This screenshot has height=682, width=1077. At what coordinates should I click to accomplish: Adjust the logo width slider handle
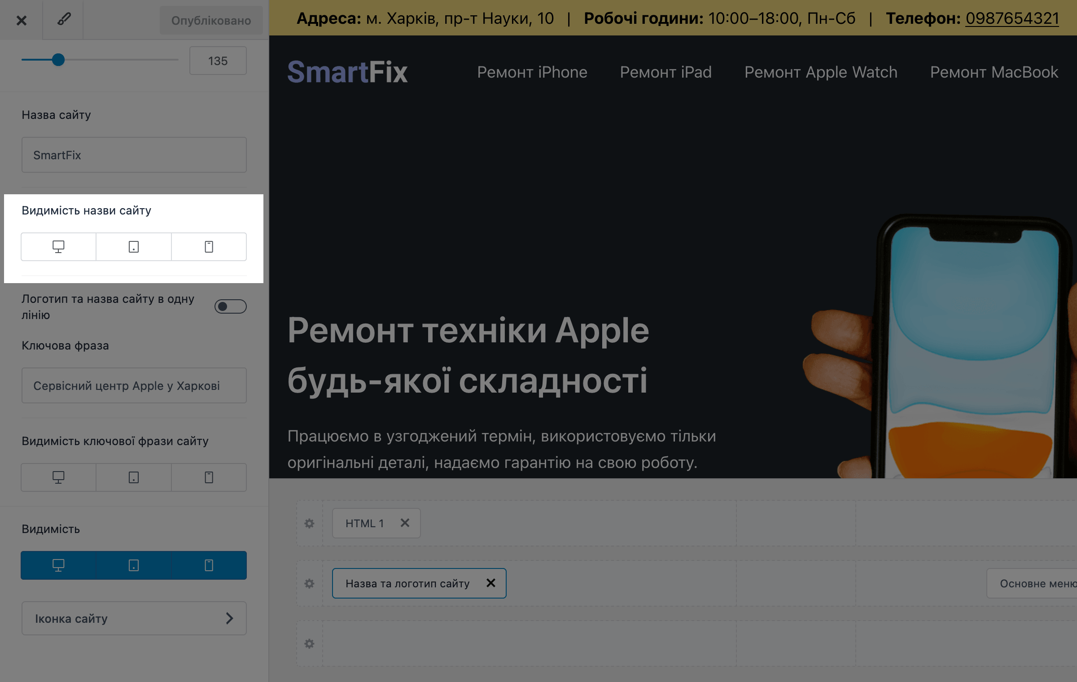point(58,60)
